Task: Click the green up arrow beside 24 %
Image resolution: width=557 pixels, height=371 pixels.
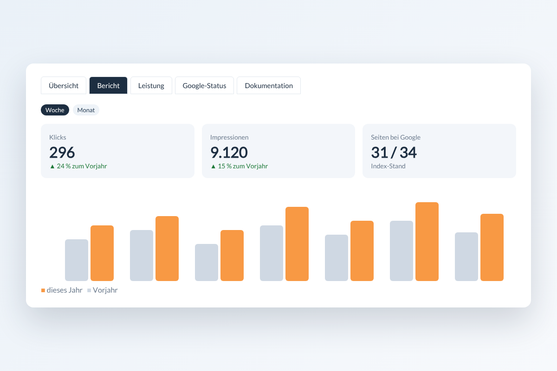Action: click(52, 166)
